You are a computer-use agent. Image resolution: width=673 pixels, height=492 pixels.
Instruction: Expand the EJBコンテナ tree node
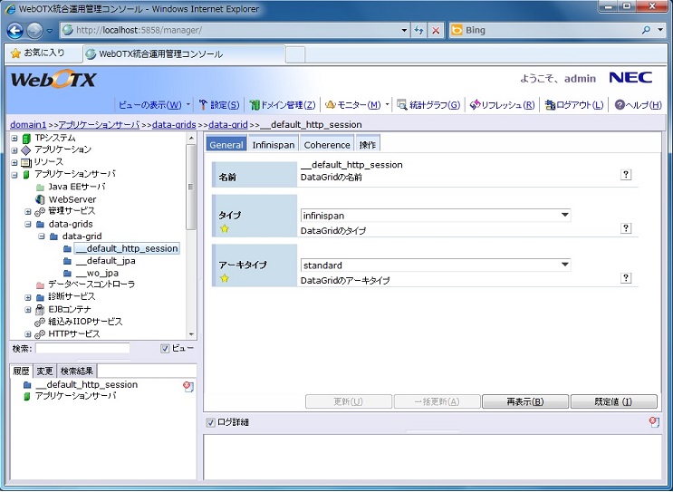tap(28, 310)
